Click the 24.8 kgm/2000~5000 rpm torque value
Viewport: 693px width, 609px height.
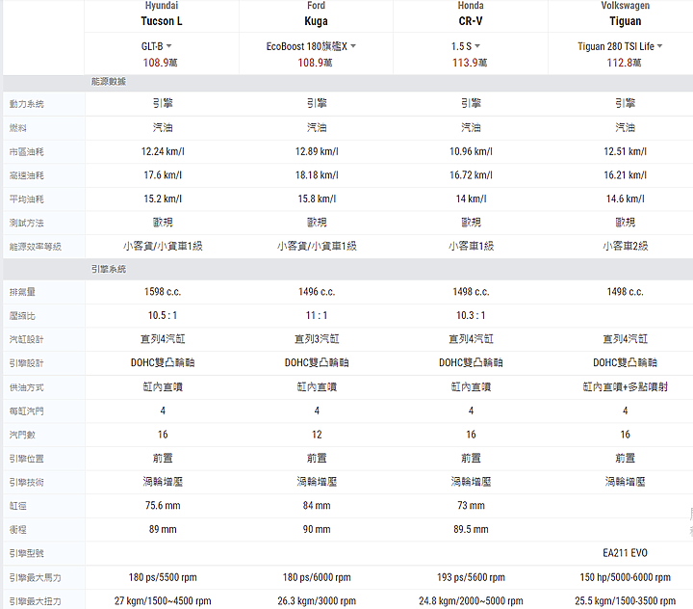471,601
